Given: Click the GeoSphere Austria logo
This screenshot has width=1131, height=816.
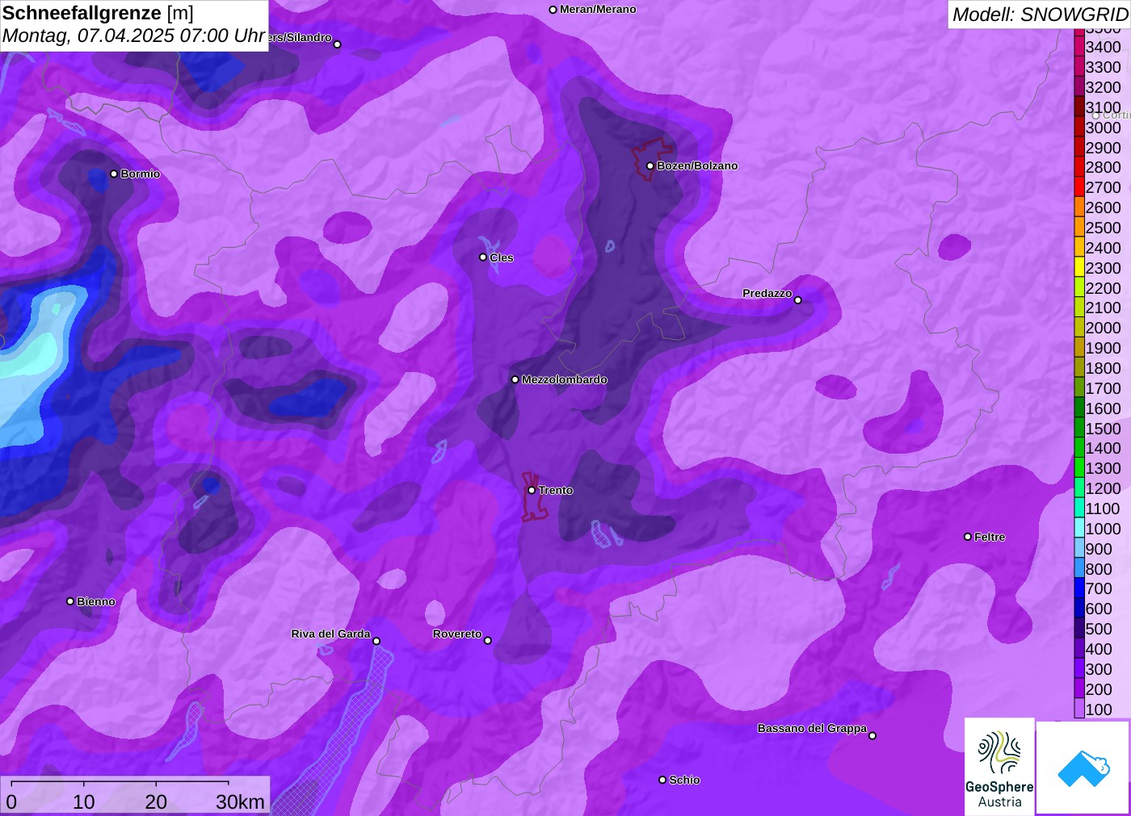Looking at the screenshot, I should [999, 767].
